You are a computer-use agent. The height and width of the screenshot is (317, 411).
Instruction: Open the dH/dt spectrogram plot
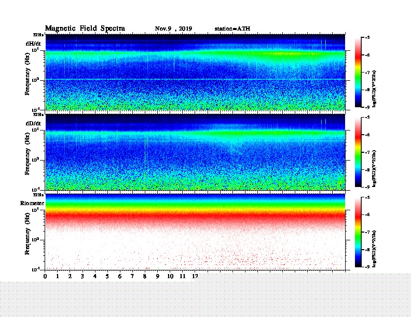[195, 72]
